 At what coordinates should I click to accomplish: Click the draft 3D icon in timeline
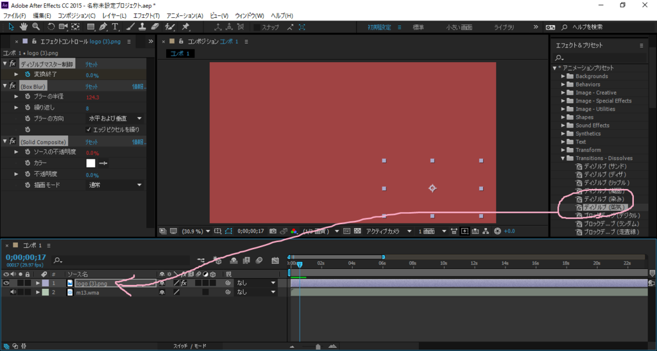click(218, 261)
